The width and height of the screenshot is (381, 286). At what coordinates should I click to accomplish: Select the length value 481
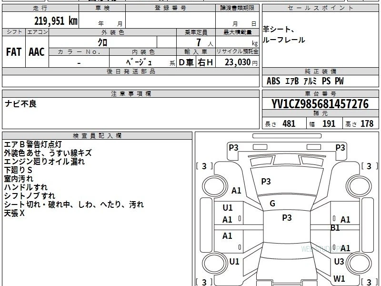(x=289, y=124)
